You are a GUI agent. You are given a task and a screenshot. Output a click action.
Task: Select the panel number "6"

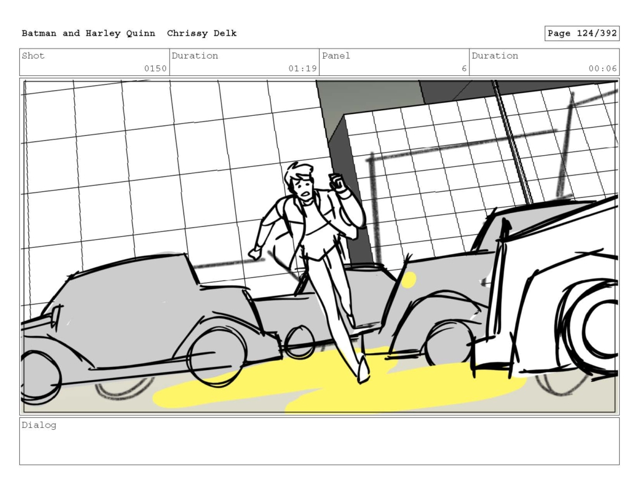point(464,69)
